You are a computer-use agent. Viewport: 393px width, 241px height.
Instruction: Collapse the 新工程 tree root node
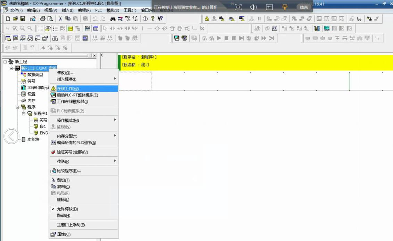[x=5, y=62]
